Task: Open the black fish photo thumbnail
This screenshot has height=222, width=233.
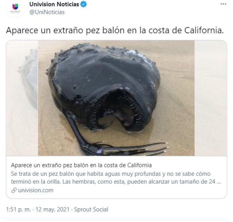Action: (x=116, y=98)
